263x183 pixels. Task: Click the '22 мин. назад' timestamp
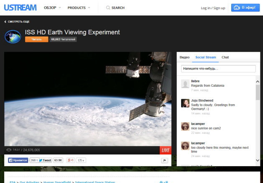tap(200, 133)
